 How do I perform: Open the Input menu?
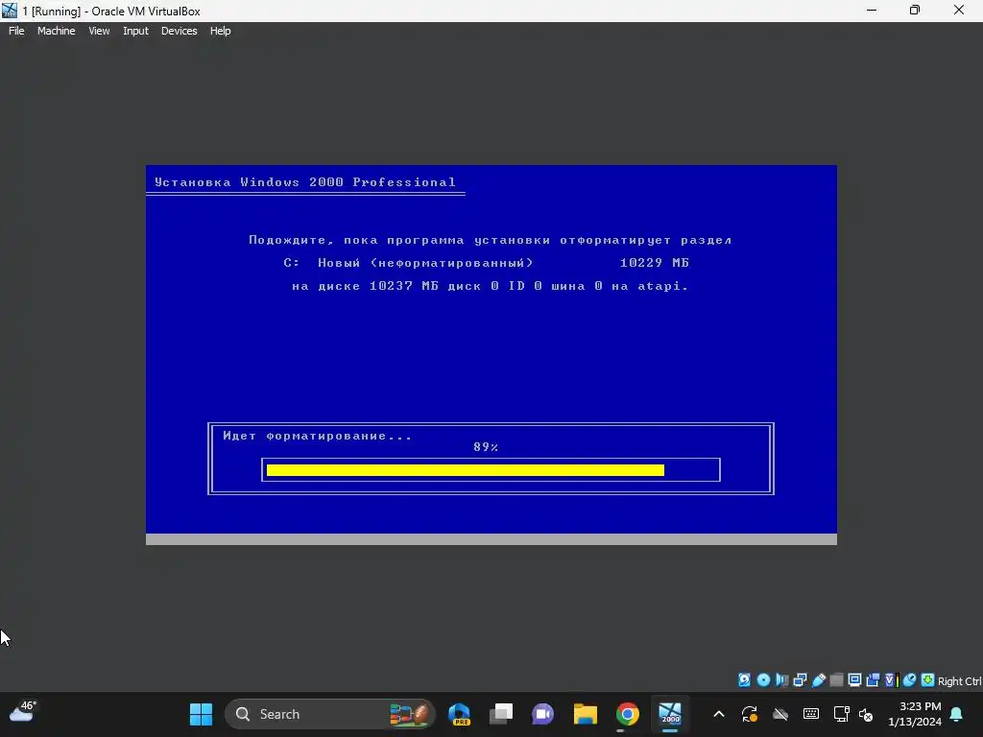point(135,31)
